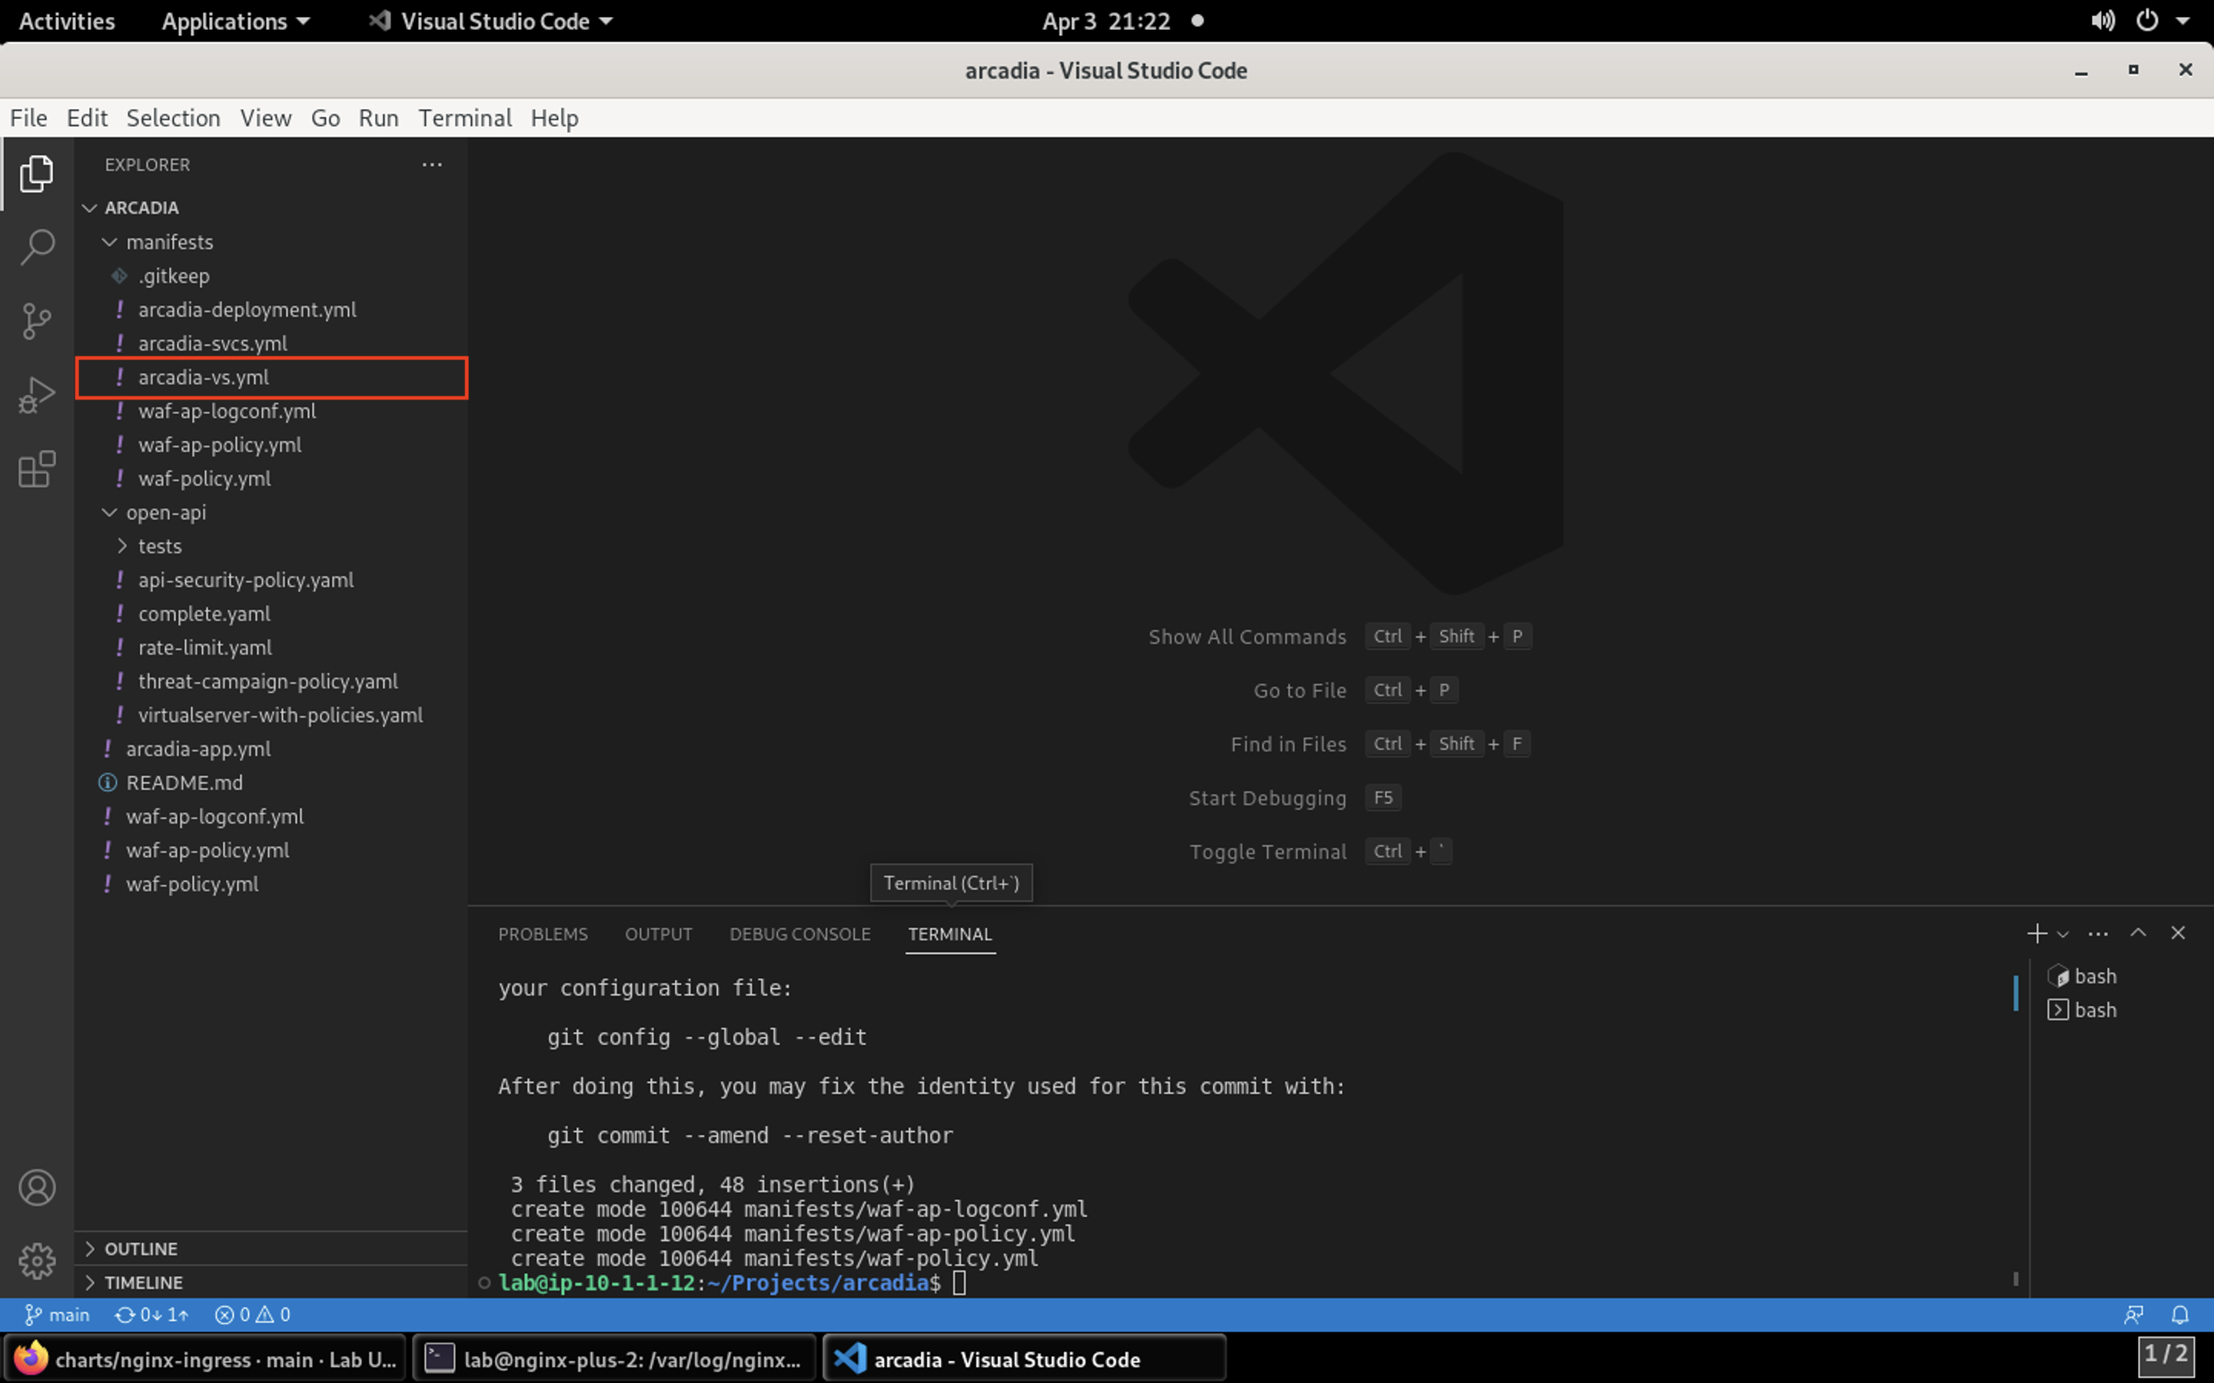Open the README.md file
The height and width of the screenshot is (1383, 2214).
point(271,783)
